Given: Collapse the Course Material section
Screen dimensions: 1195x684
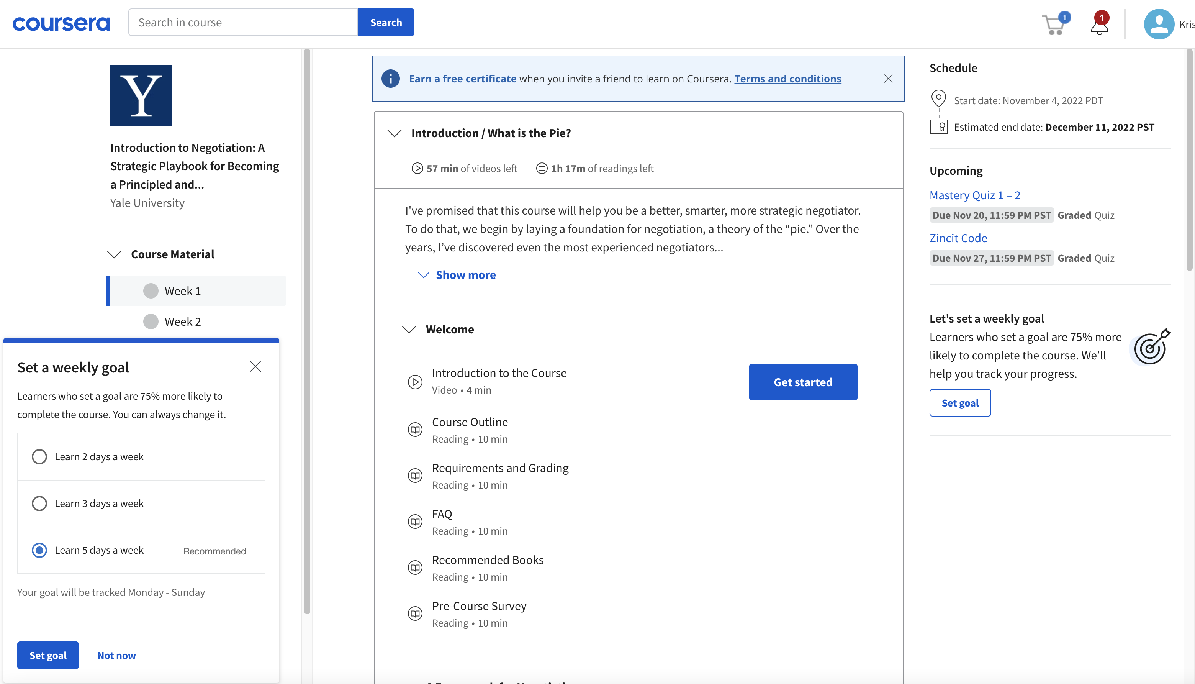Looking at the screenshot, I should click(114, 254).
